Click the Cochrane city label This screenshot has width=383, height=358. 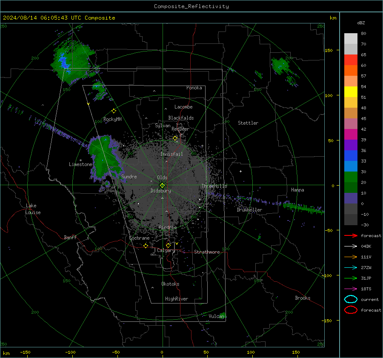pos(139,238)
